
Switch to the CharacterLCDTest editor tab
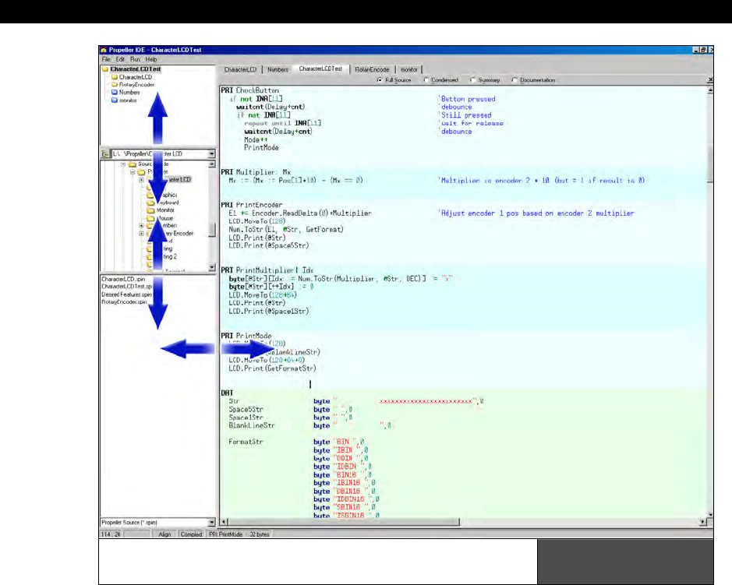320,69
